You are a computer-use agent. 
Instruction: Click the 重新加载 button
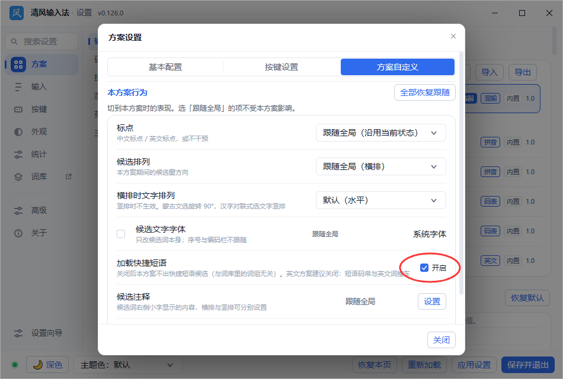coord(424,365)
